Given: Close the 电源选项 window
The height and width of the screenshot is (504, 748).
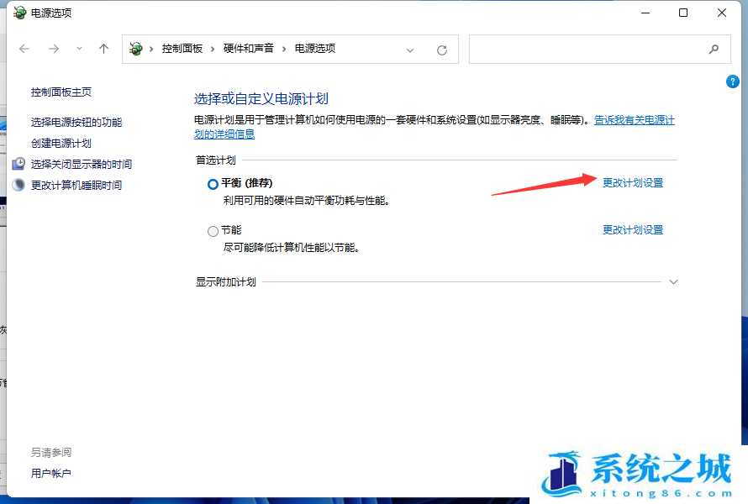Looking at the screenshot, I should click(722, 13).
